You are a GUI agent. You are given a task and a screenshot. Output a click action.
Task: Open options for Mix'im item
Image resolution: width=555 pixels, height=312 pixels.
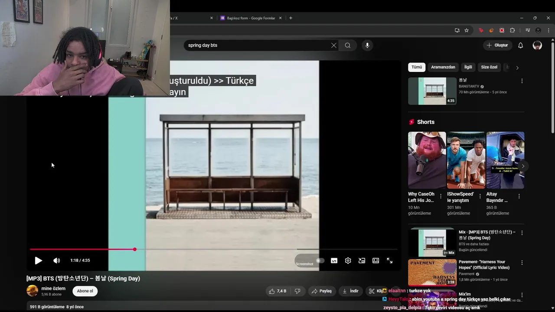pos(522,295)
